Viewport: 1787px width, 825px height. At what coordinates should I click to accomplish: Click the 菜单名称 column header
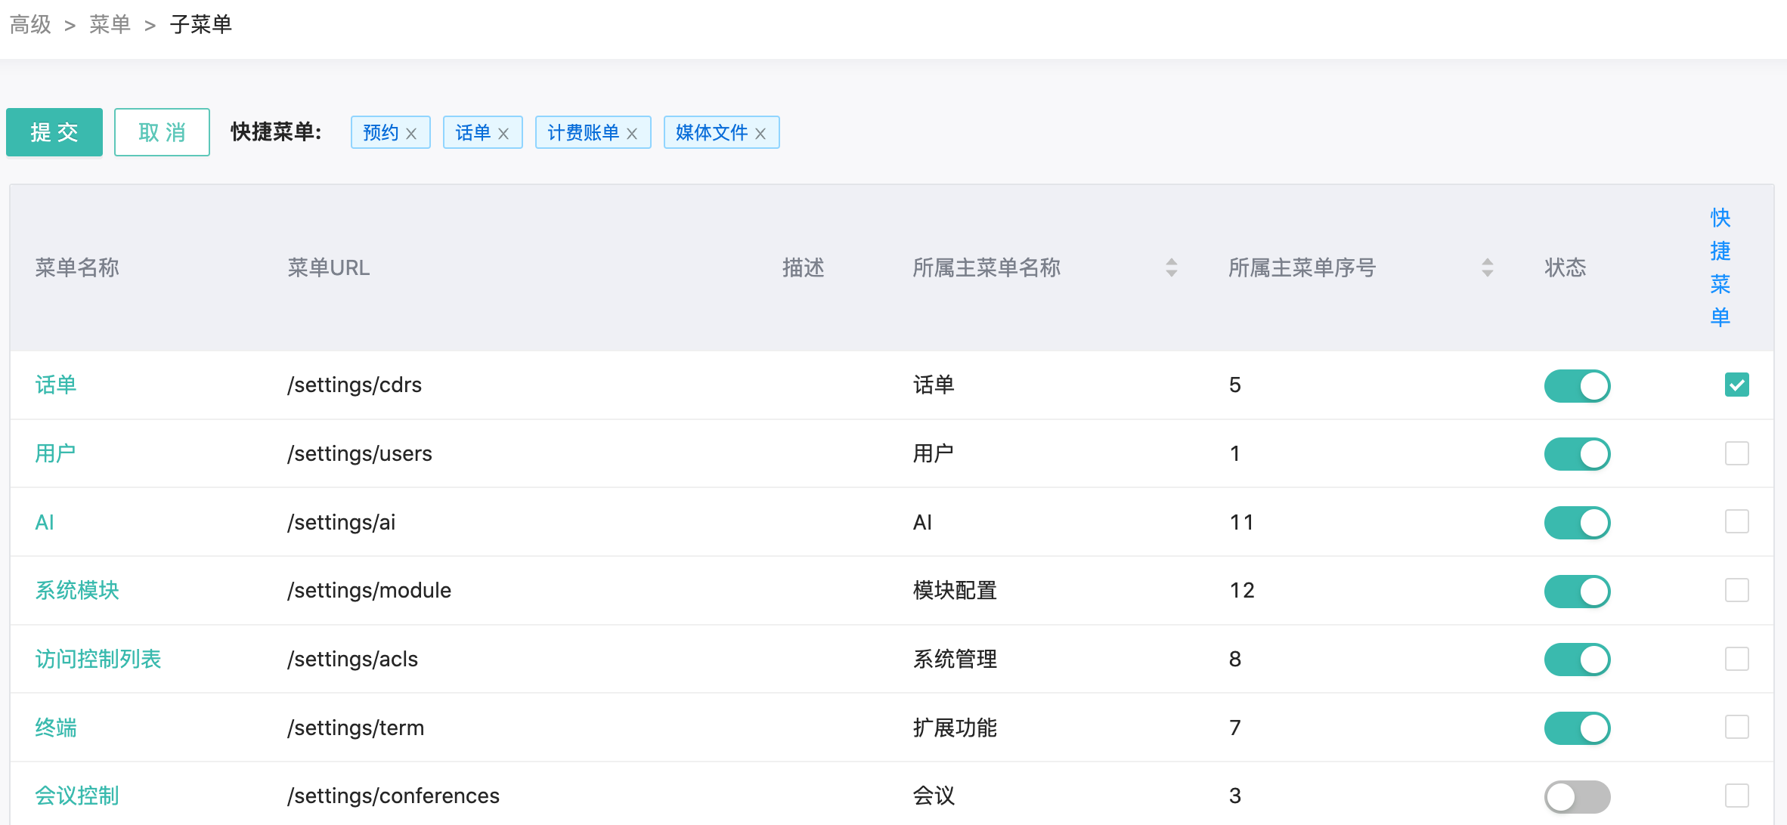(x=77, y=267)
